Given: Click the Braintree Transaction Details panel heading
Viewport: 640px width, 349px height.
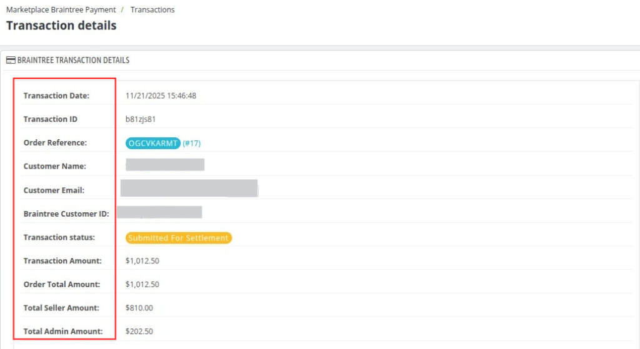Looking at the screenshot, I should click(x=73, y=61).
